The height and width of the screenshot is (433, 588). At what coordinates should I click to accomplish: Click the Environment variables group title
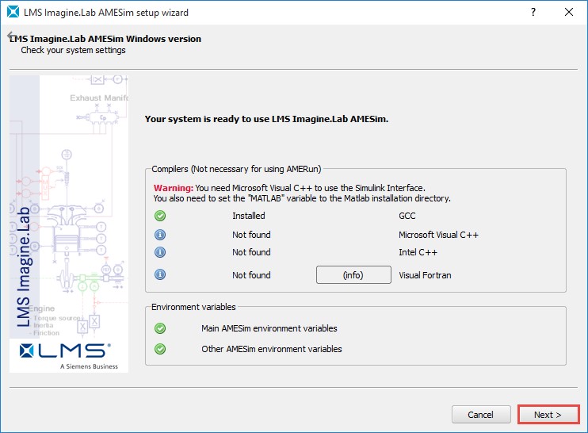click(194, 307)
